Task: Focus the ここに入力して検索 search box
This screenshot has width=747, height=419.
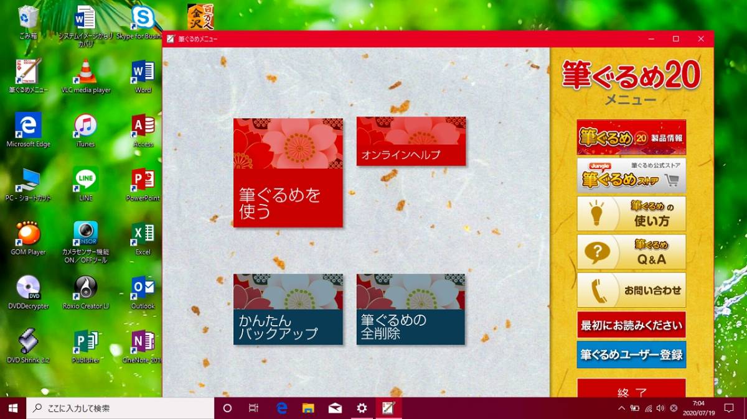Action: point(119,408)
